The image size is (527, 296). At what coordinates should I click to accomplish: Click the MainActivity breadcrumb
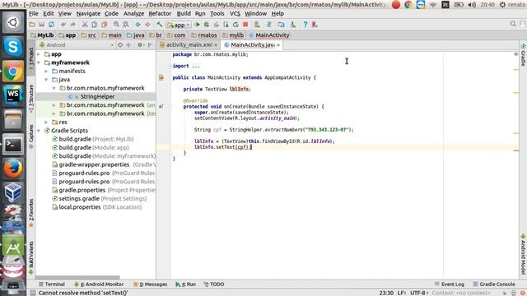[x=269, y=35]
